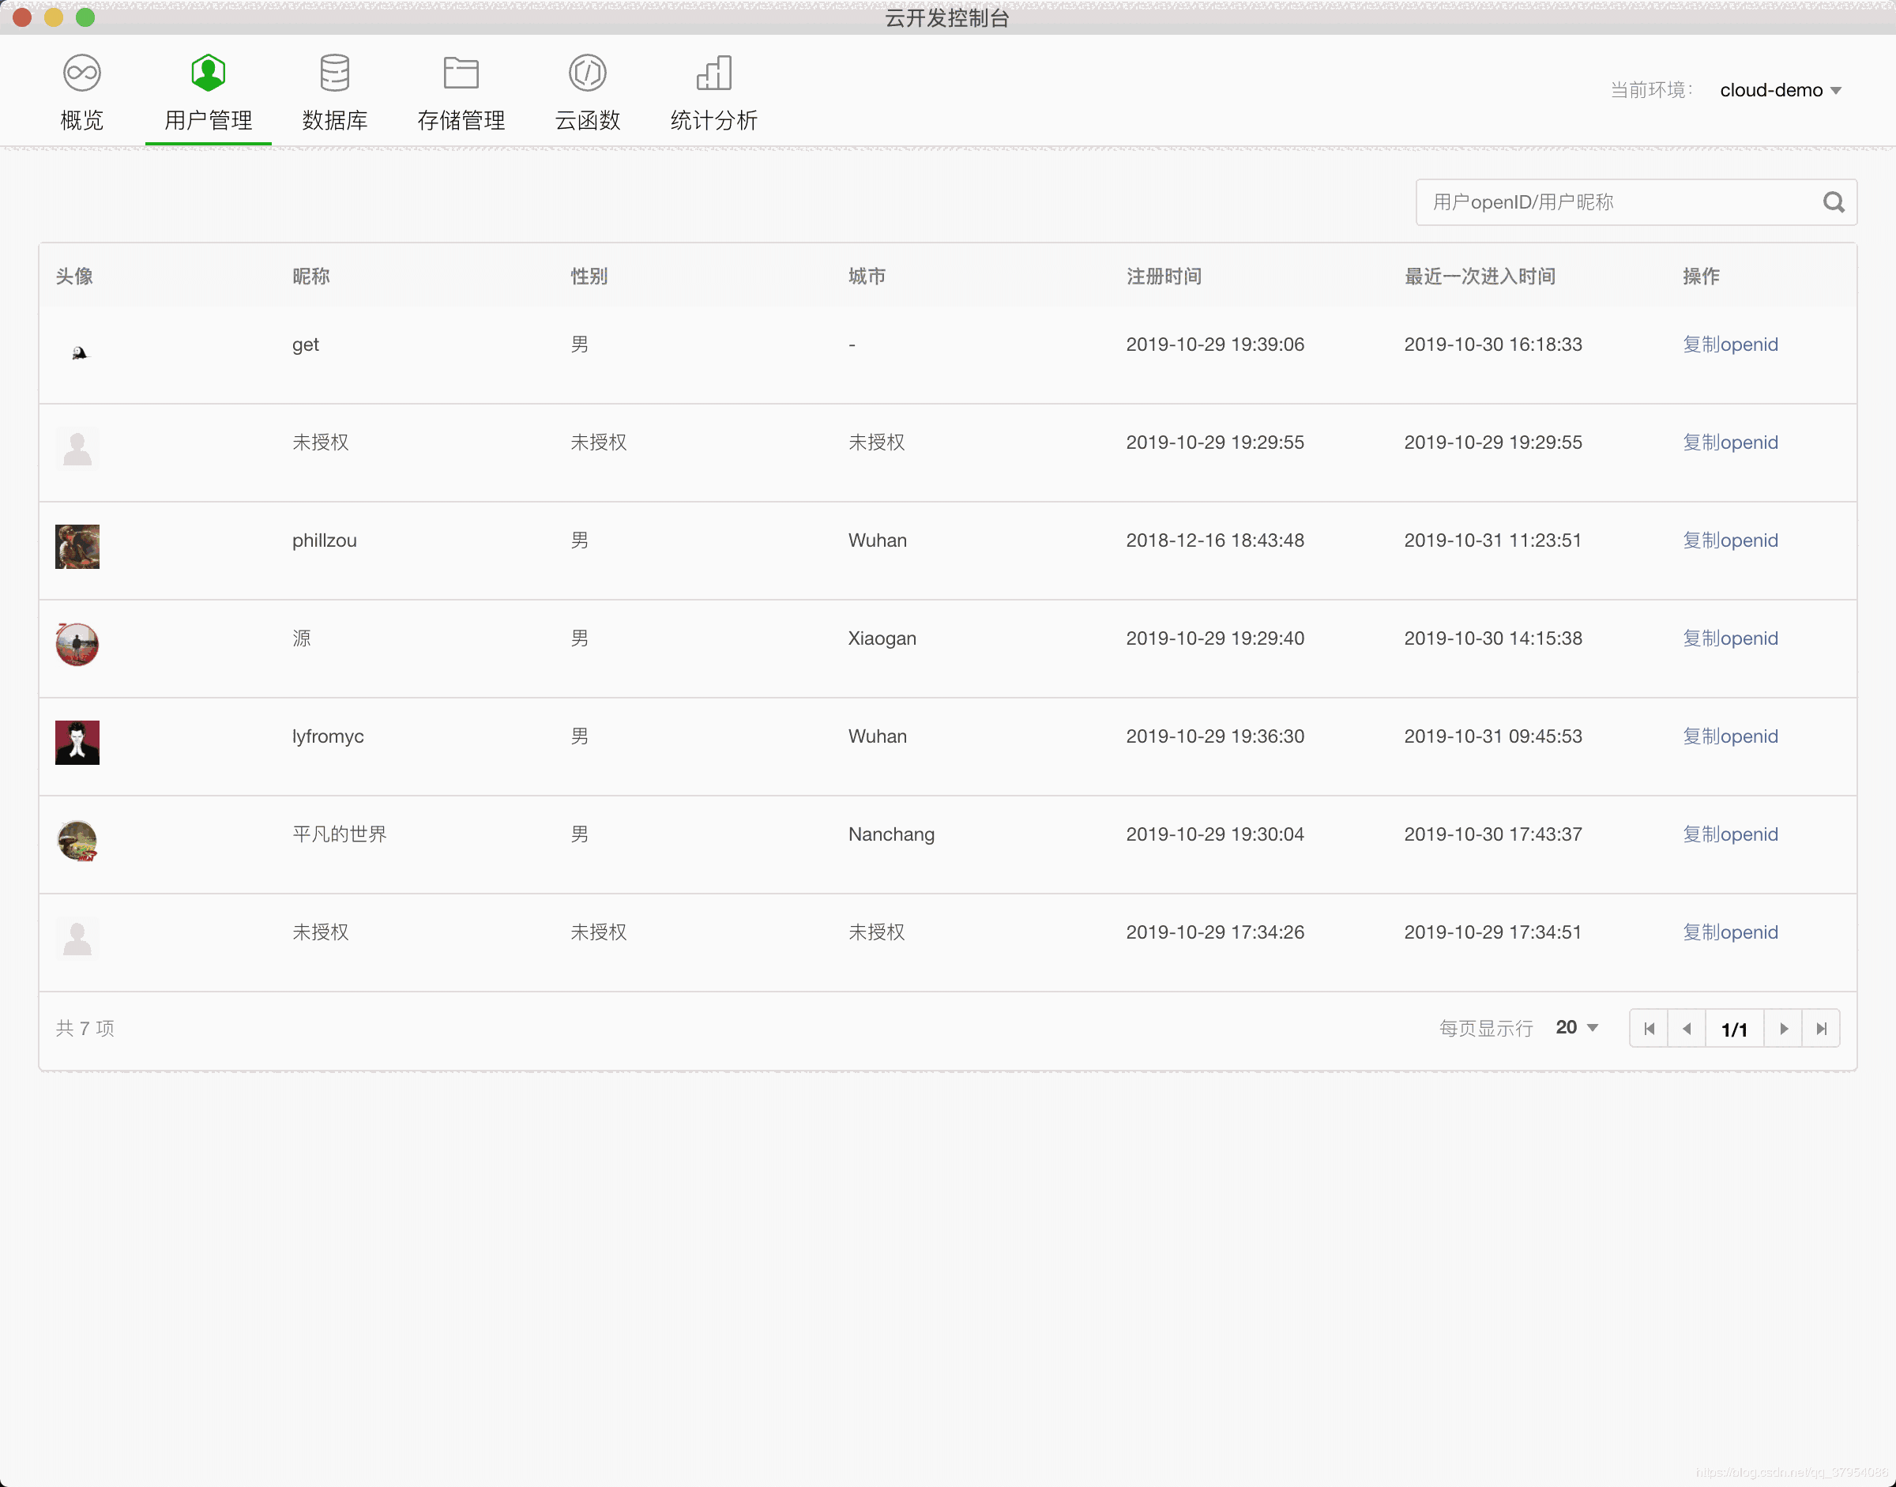The height and width of the screenshot is (1487, 1896).
Task: Click 源's round avatar thumbnail
Action: [77, 644]
